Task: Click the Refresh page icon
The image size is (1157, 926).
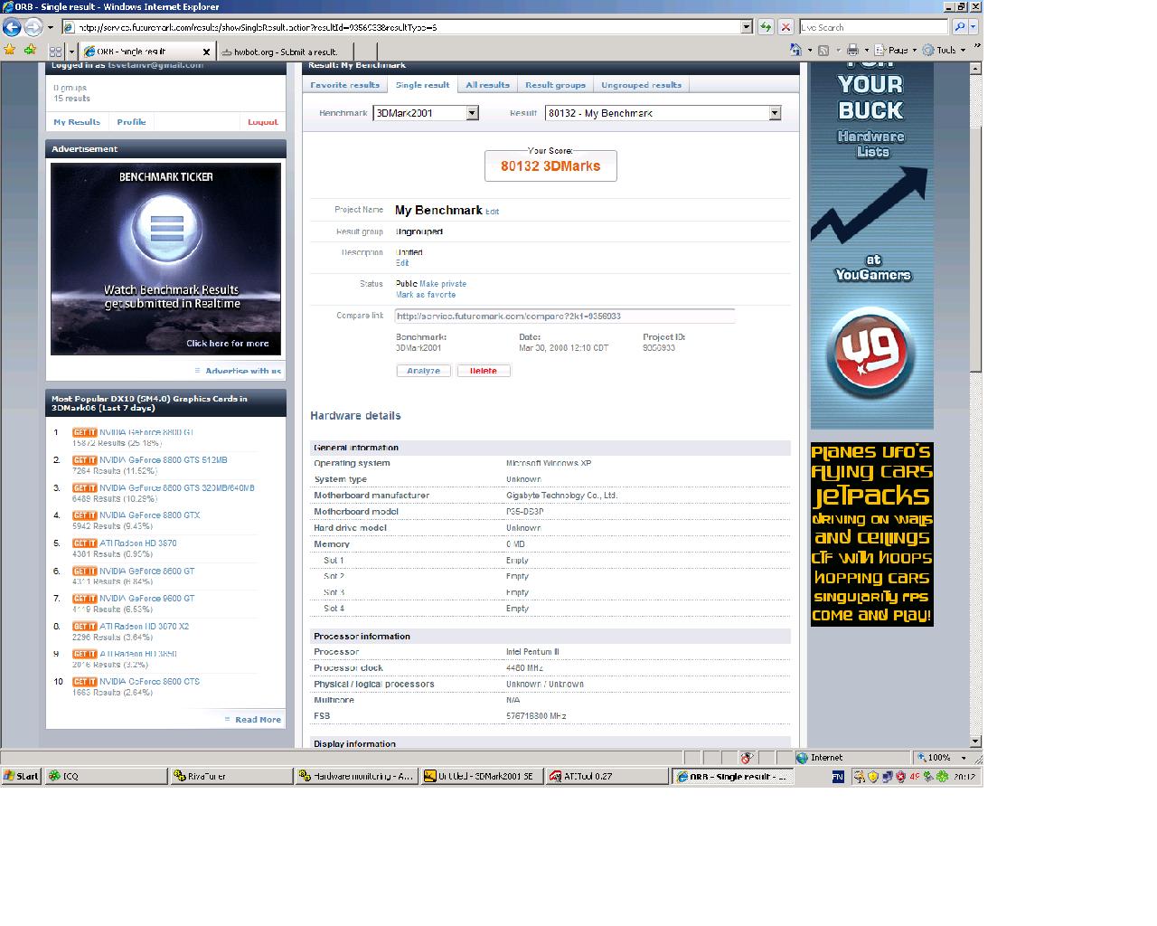Action: pos(766,27)
